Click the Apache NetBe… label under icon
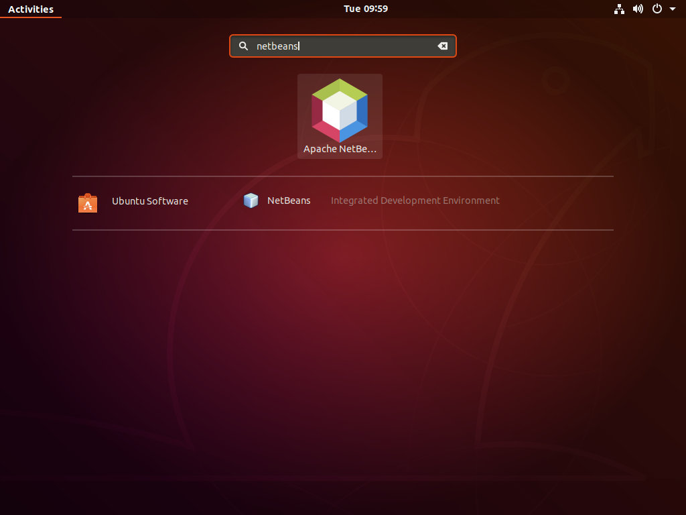The image size is (686, 515). tap(340, 149)
